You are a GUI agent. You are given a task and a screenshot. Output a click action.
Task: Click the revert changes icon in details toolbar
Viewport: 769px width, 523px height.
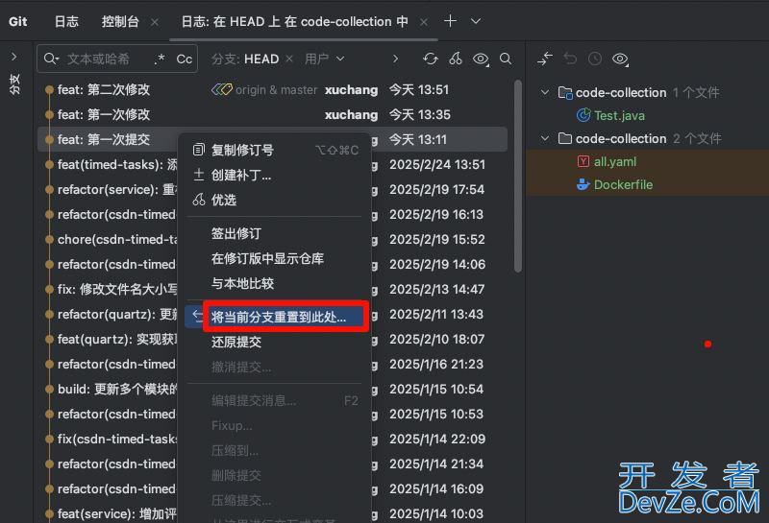pos(570,59)
